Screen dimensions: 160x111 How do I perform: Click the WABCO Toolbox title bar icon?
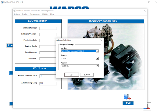[x=2, y=2]
